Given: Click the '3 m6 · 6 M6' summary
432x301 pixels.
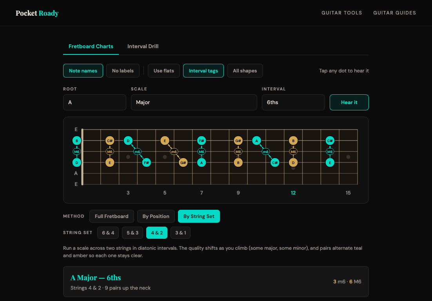Looking at the screenshot, I should 347,282.
